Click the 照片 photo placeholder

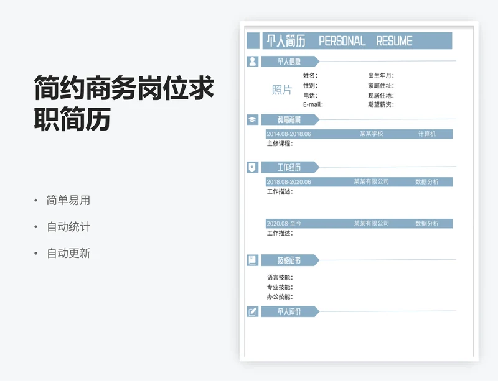pos(282,90)
